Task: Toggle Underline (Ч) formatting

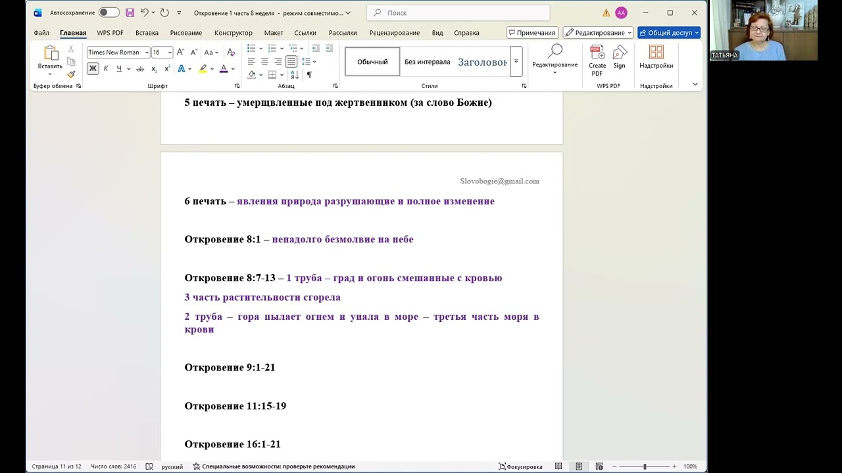Action: (119, 69)
